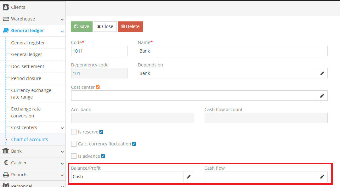340x187 pixels.
Task: Save the account with green Save button
Action: coord(82,27)
